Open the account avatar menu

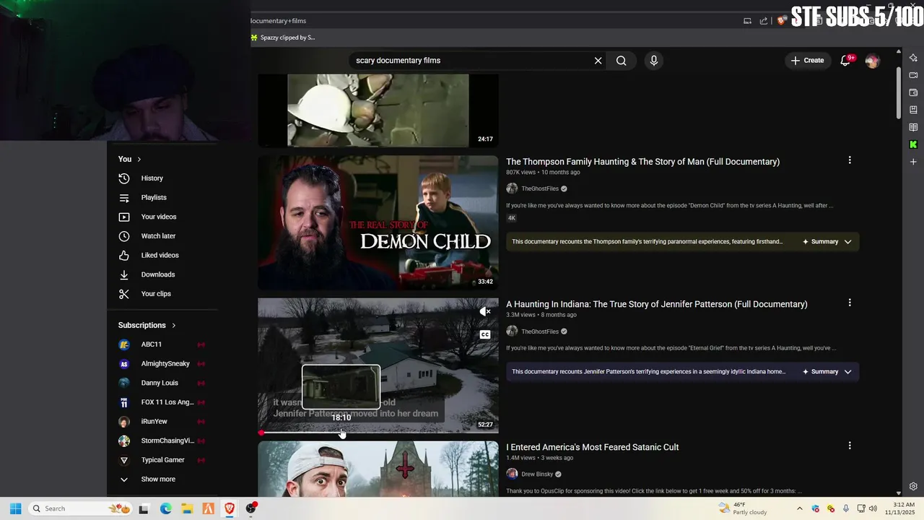click(872, 61)
